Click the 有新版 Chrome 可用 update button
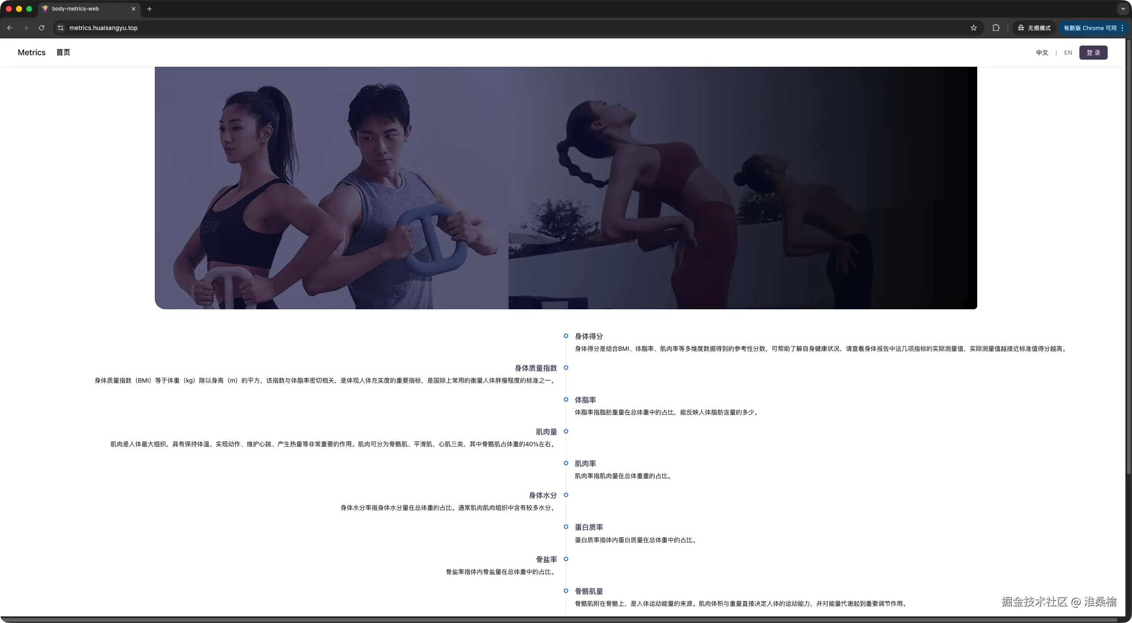This screenshot has height=623, width=1132. (x=1090, y=28)
